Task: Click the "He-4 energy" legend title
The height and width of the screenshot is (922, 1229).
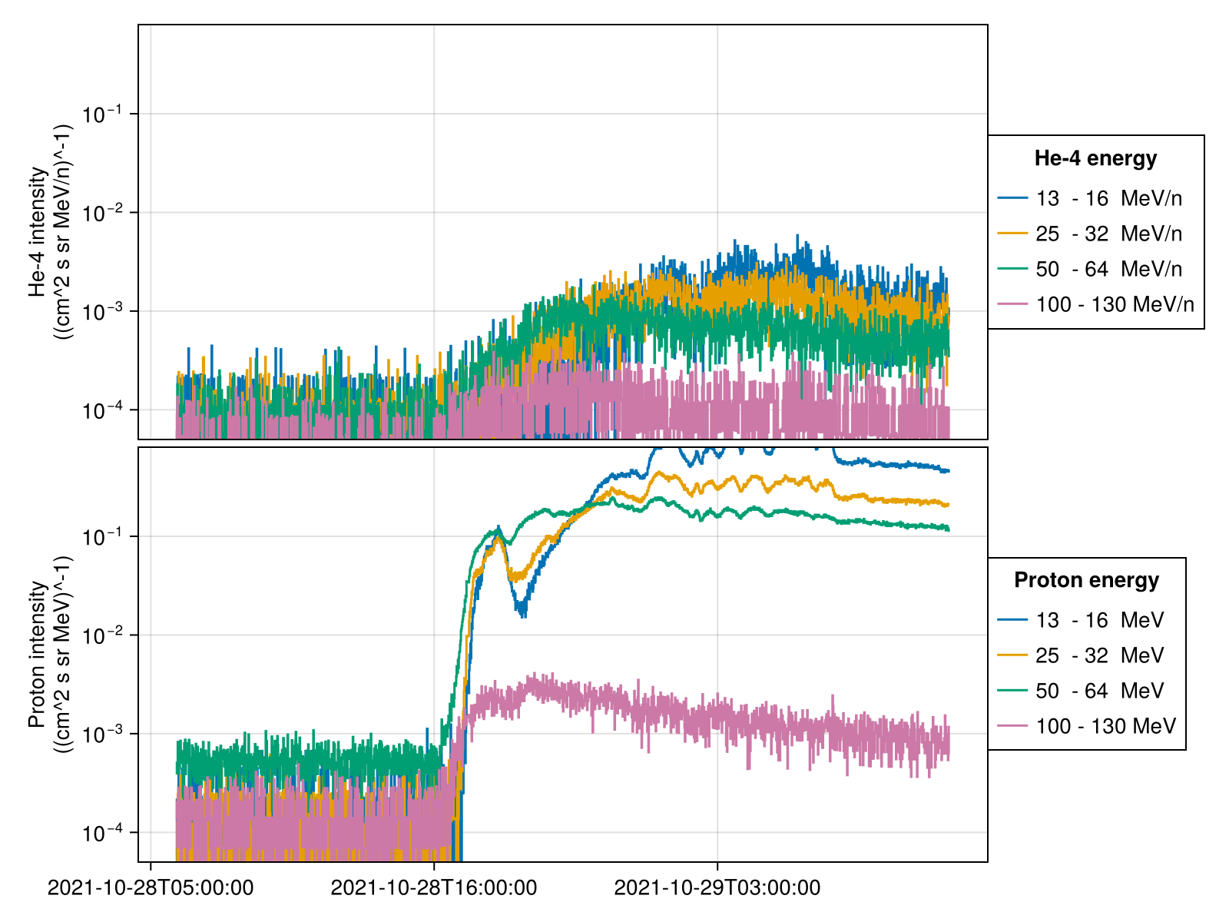Action: point(1095,158)
